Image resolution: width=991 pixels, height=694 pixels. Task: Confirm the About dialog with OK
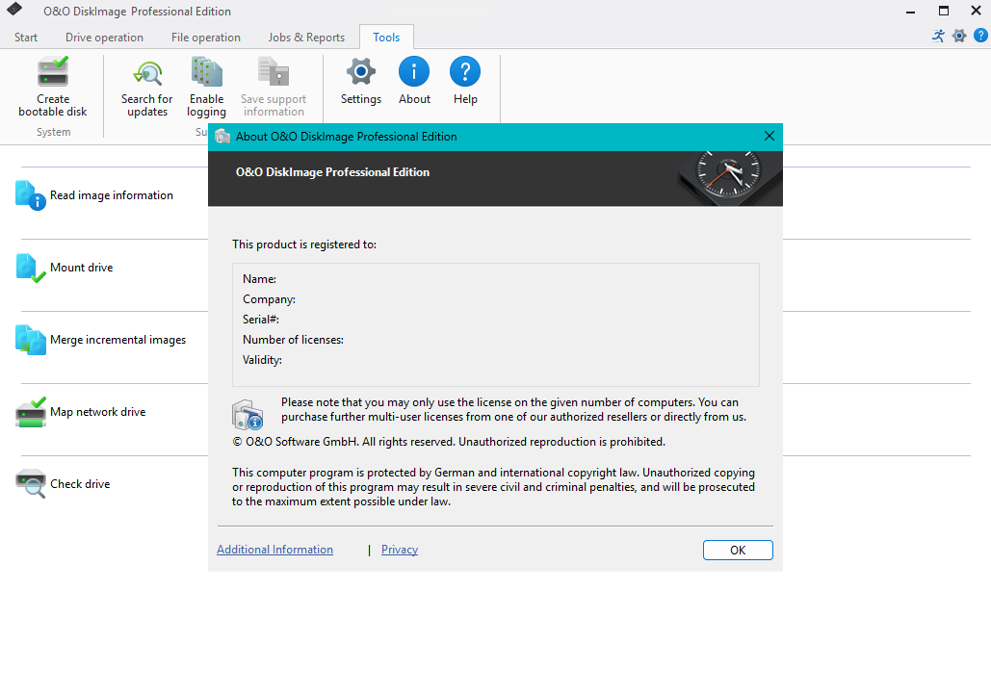[x=738, y=550]
